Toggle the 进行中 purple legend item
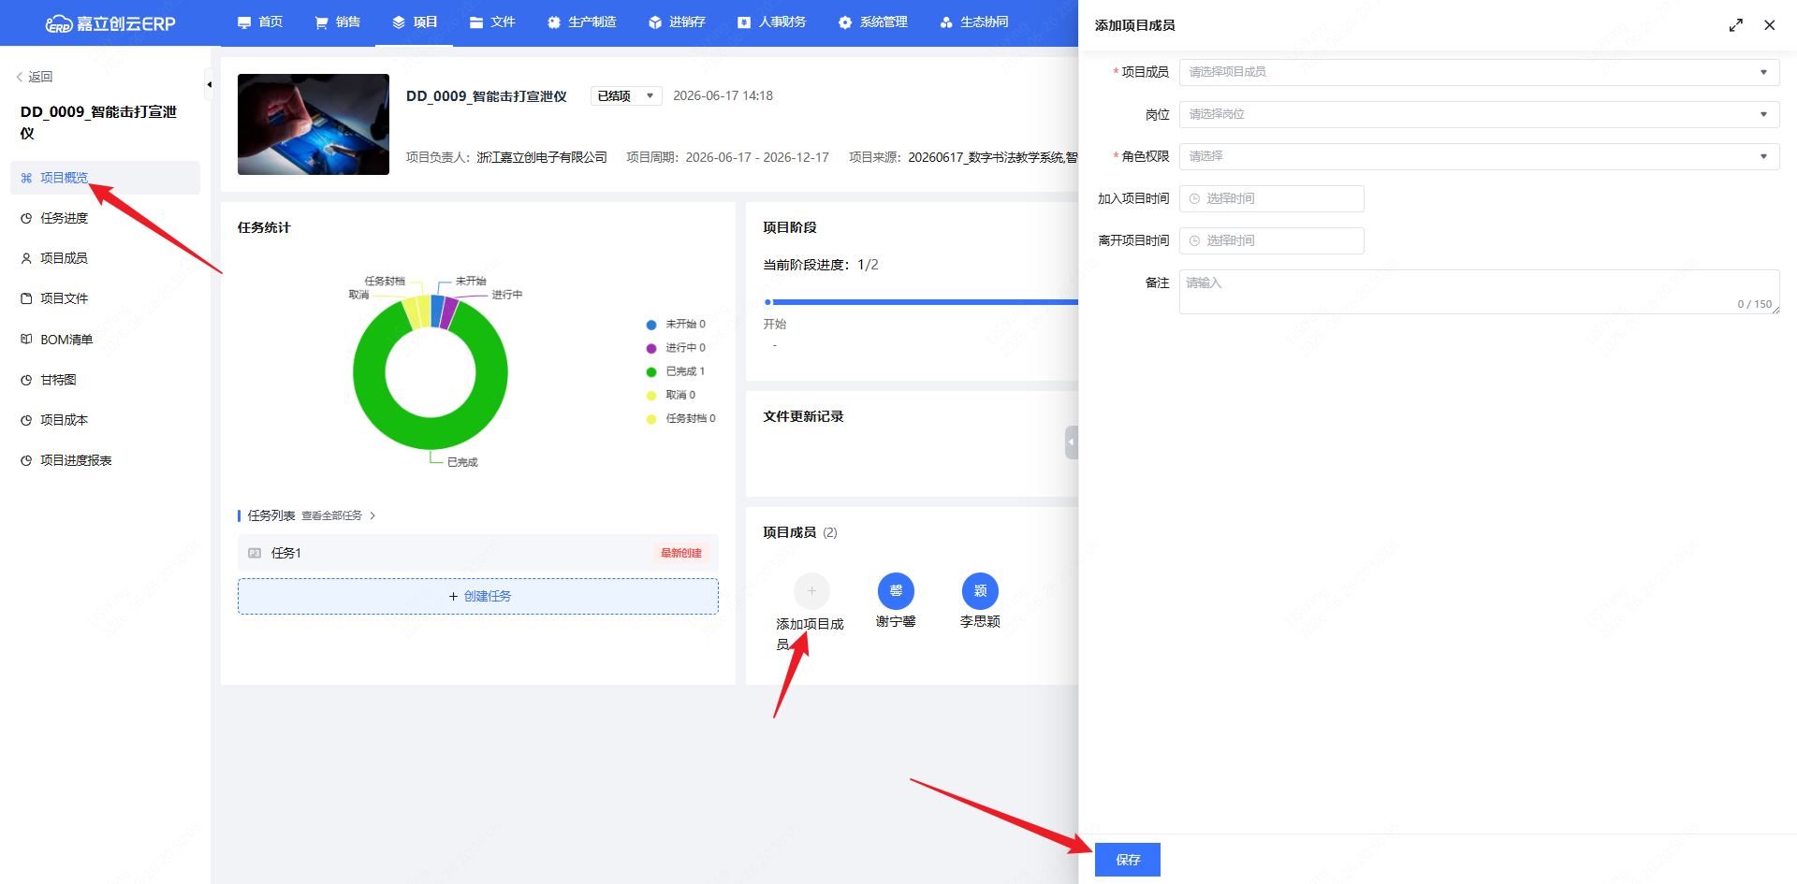The height and width of the screenshot is (884, 1797). [x=676, y=348]
